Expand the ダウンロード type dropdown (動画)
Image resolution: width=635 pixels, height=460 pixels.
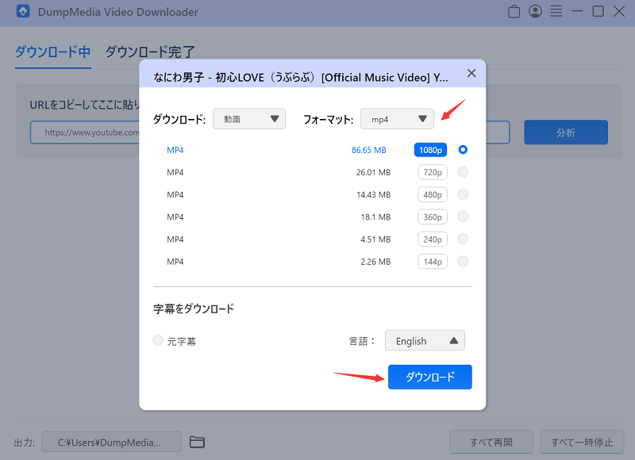pos(249,119)
